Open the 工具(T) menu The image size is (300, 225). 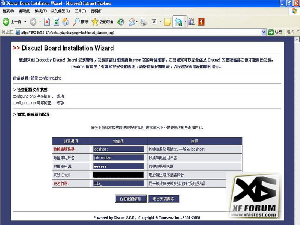click(80, 11)
